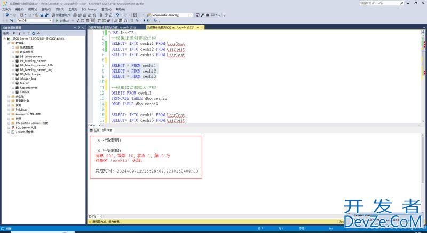Open the File (文件) menu
The image size is (427, 233).
6,9
